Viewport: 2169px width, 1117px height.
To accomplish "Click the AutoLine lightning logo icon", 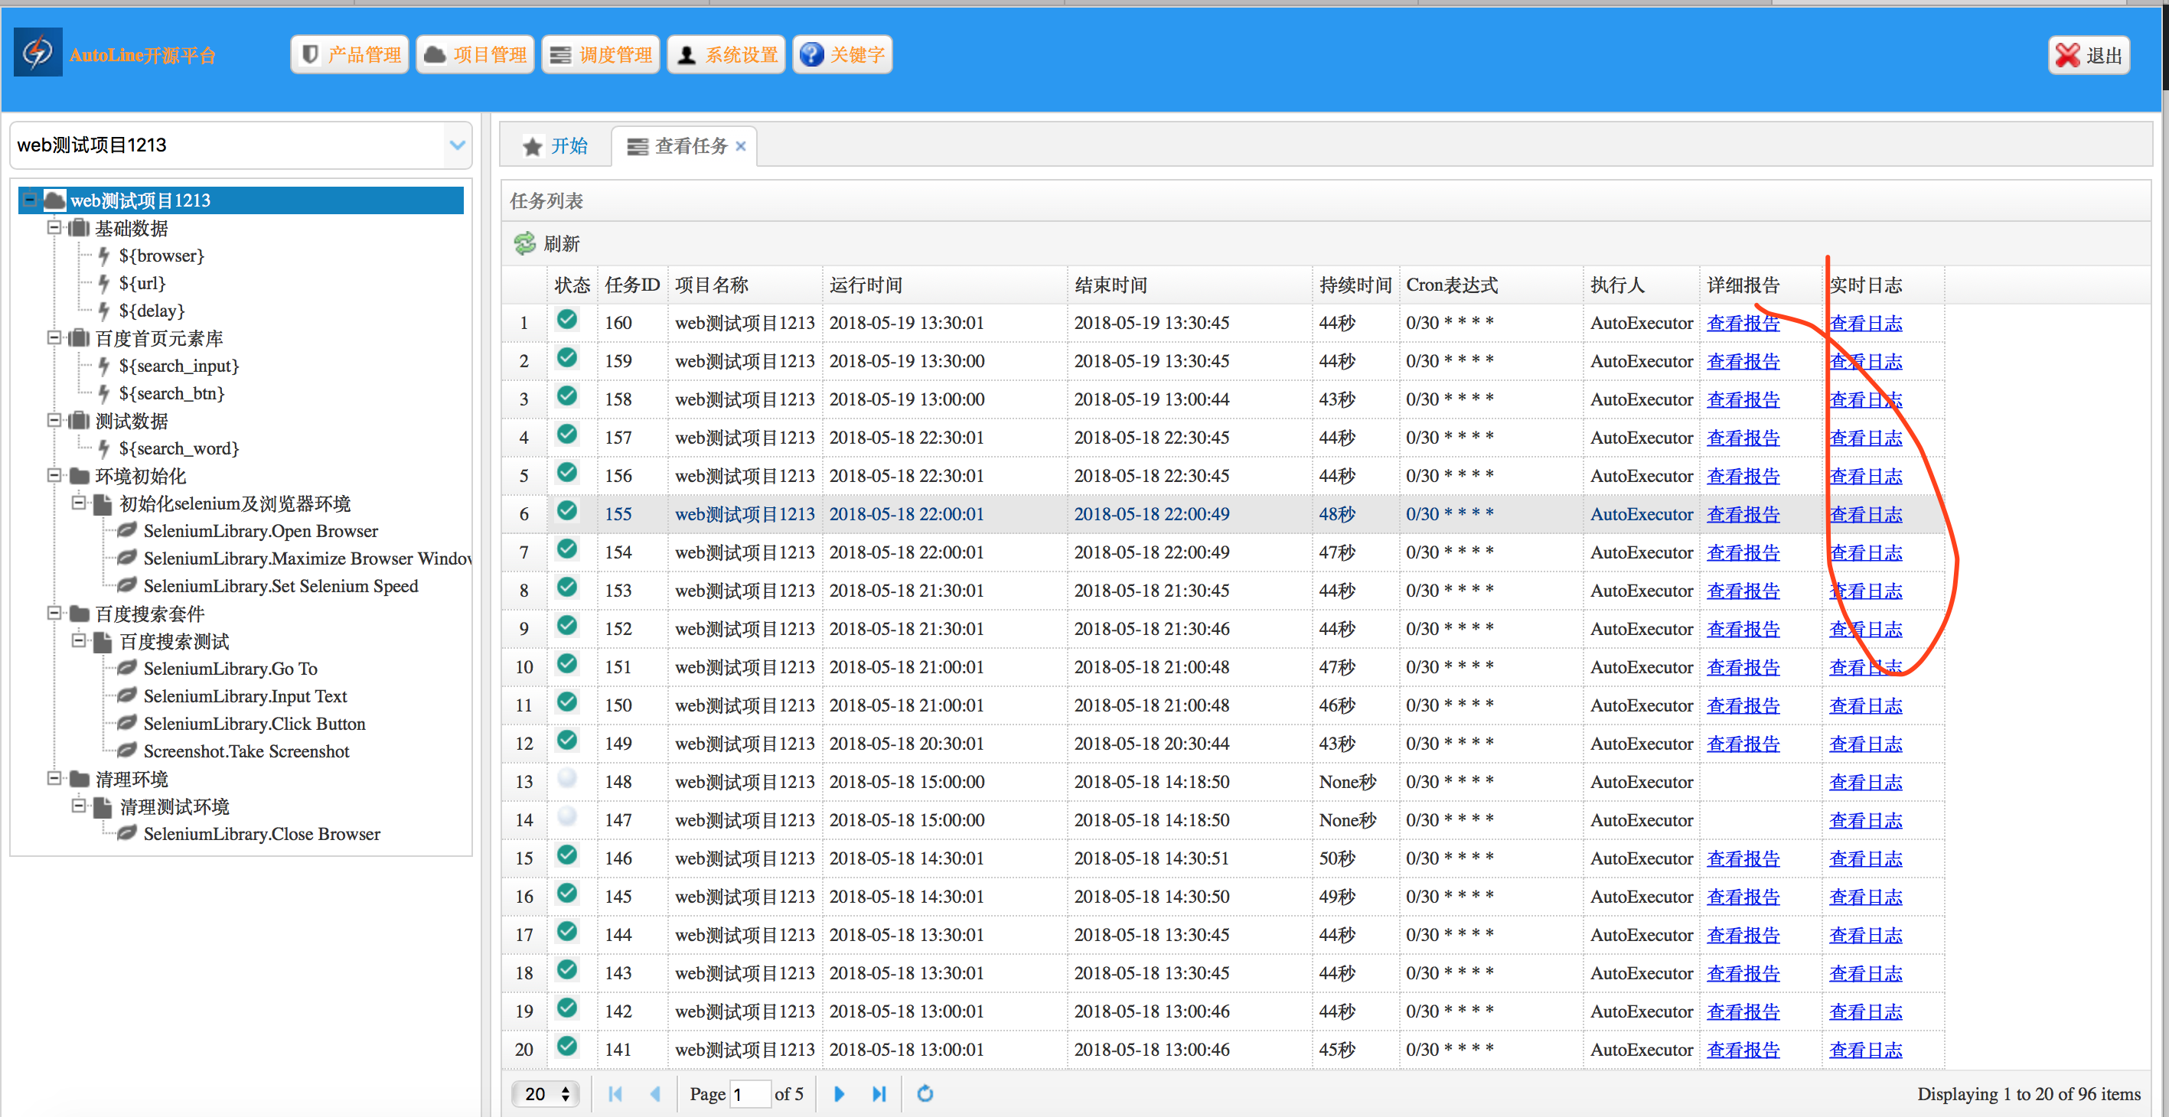I will [x=38, y=53].
